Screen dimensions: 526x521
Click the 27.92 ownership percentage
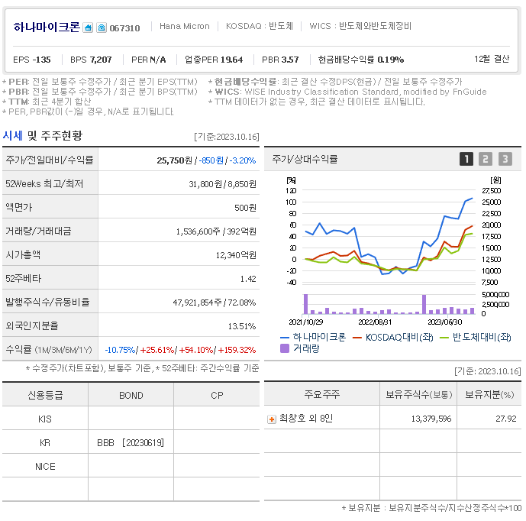506,419
